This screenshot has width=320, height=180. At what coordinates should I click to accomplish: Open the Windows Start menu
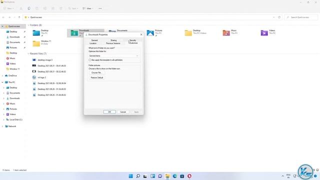pyautogui.click(x=131, y=176)
